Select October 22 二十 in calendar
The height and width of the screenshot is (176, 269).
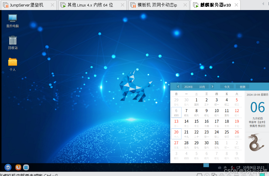tap(197, 134)
